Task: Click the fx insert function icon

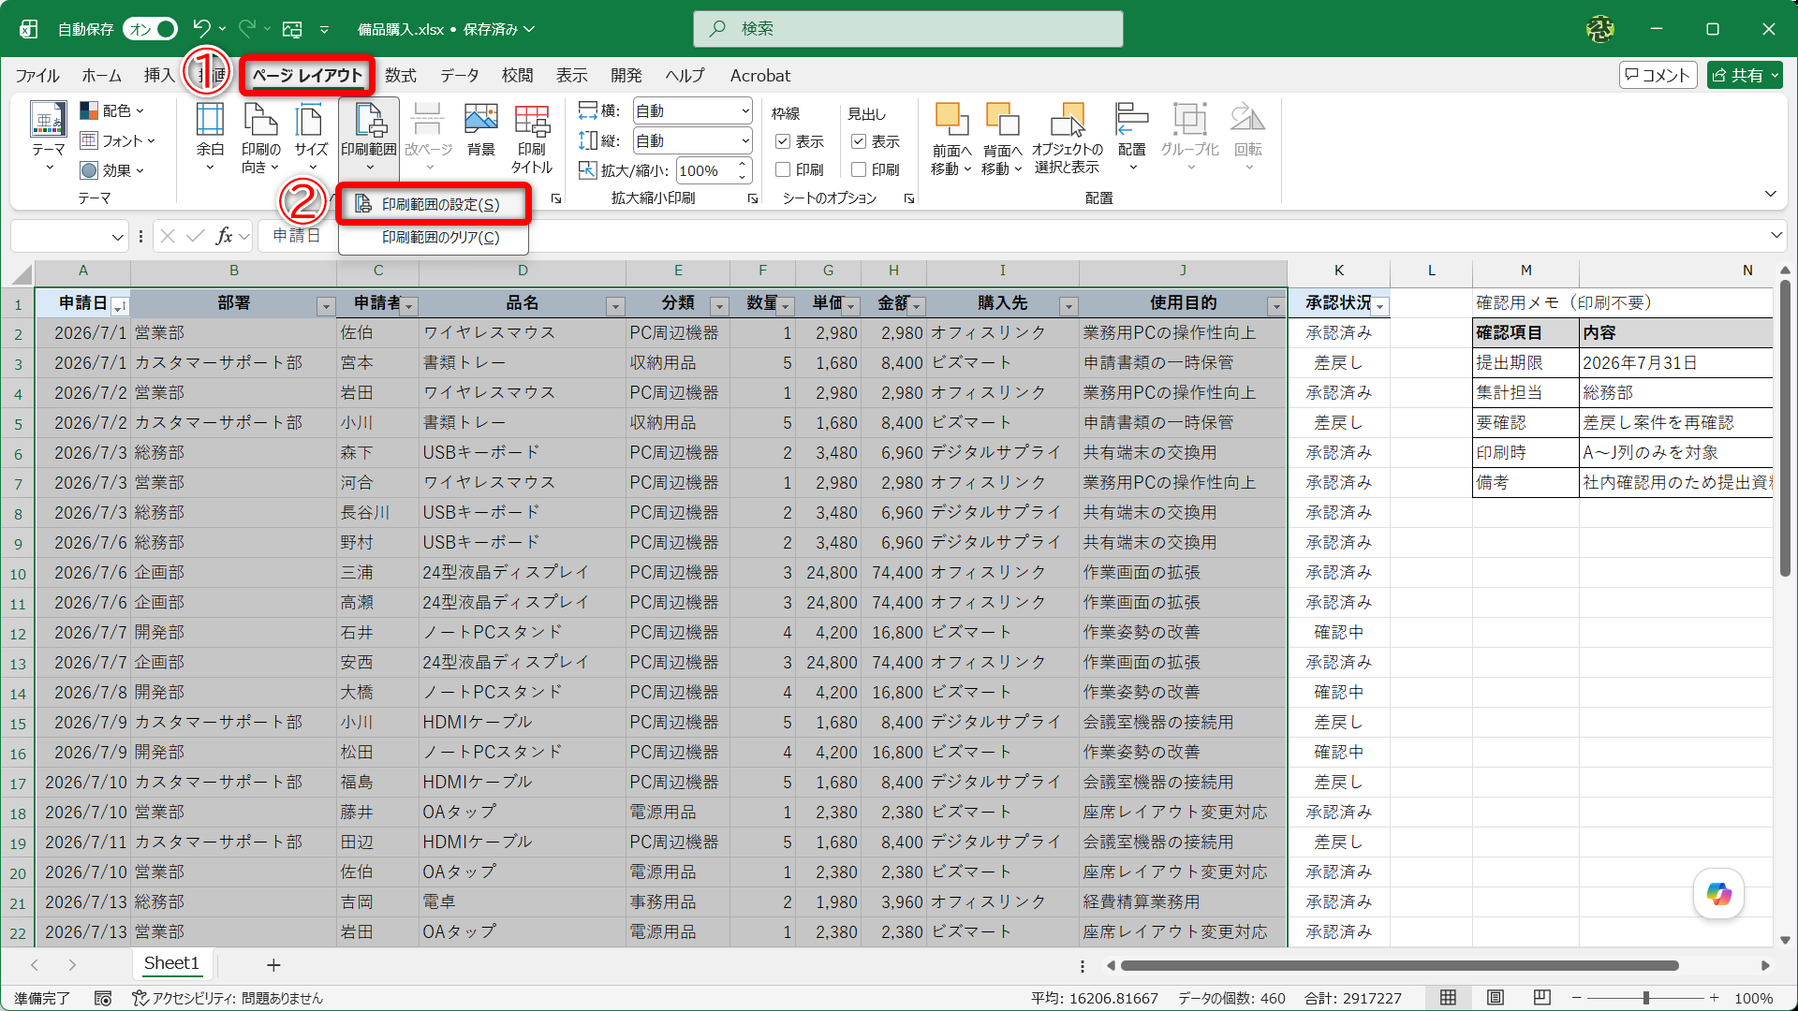Action: point(224,236)
